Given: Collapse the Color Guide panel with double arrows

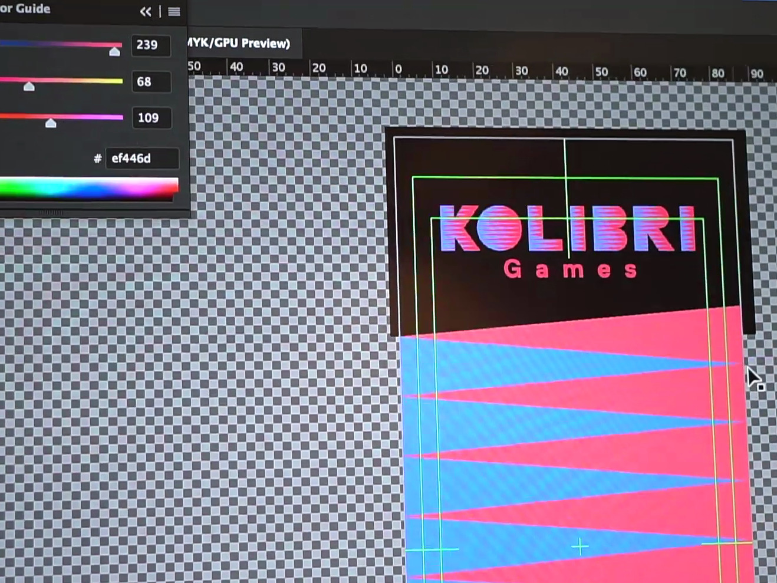Looking at the screenshot, I should (x=145, y=11).
